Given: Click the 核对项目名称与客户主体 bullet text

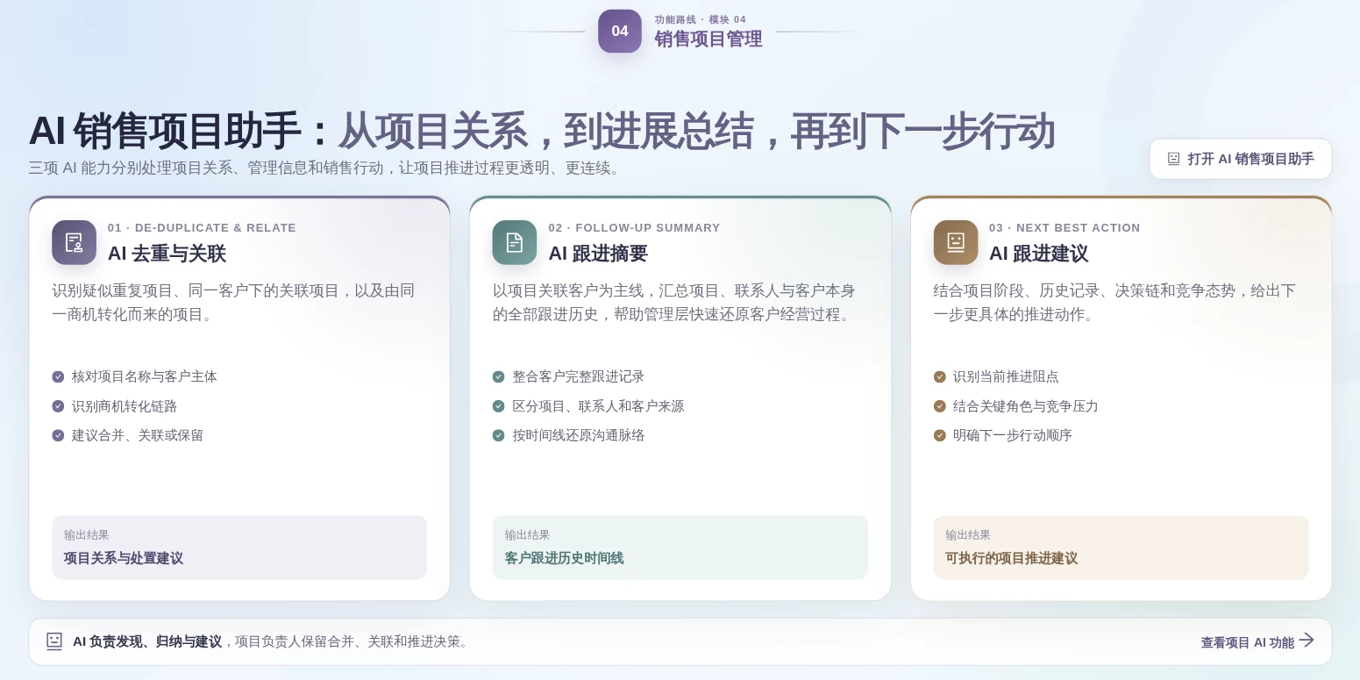Looking at the screenshot, I should point(145,376).
